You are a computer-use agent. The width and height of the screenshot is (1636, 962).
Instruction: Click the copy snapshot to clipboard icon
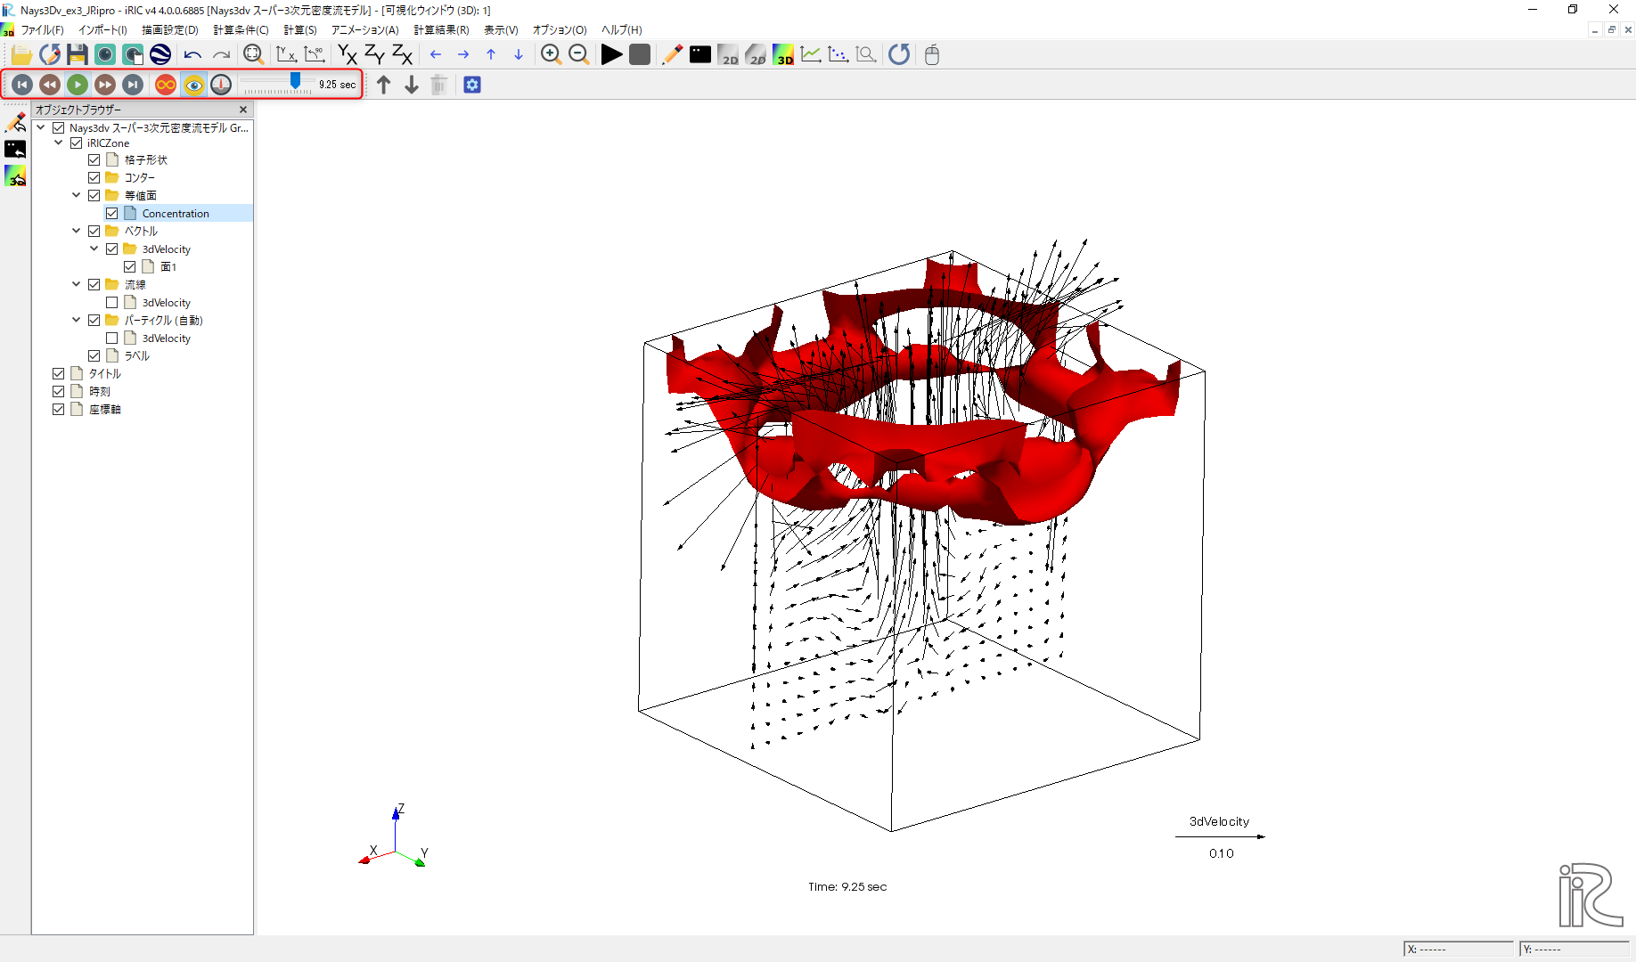pos(133,54)
